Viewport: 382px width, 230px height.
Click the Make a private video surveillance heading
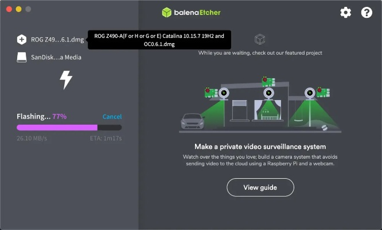coord(260,147)
